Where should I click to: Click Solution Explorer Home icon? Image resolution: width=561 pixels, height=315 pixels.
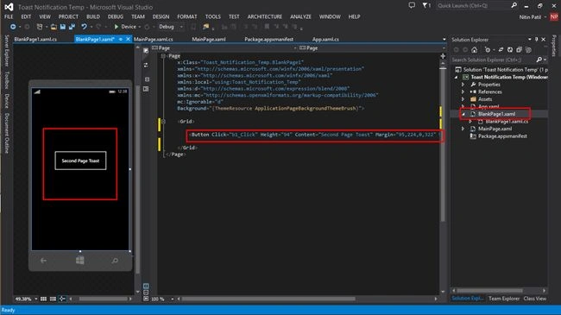click(474, 50)
